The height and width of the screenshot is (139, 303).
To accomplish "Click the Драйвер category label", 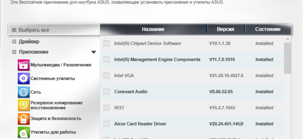I will pos(29,41).
